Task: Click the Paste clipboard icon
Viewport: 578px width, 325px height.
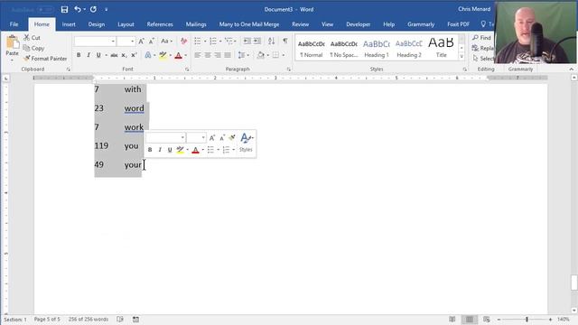Action: [x=12, y=42]
